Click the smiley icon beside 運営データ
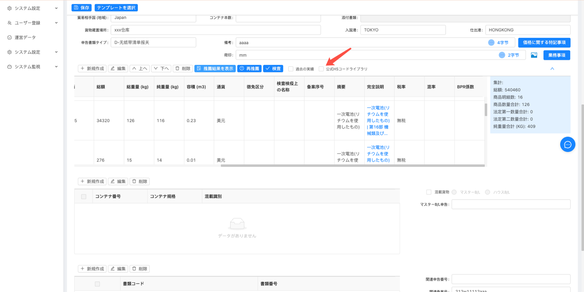The width and height of the screenshot is (584, 292). tap(9, 37)
